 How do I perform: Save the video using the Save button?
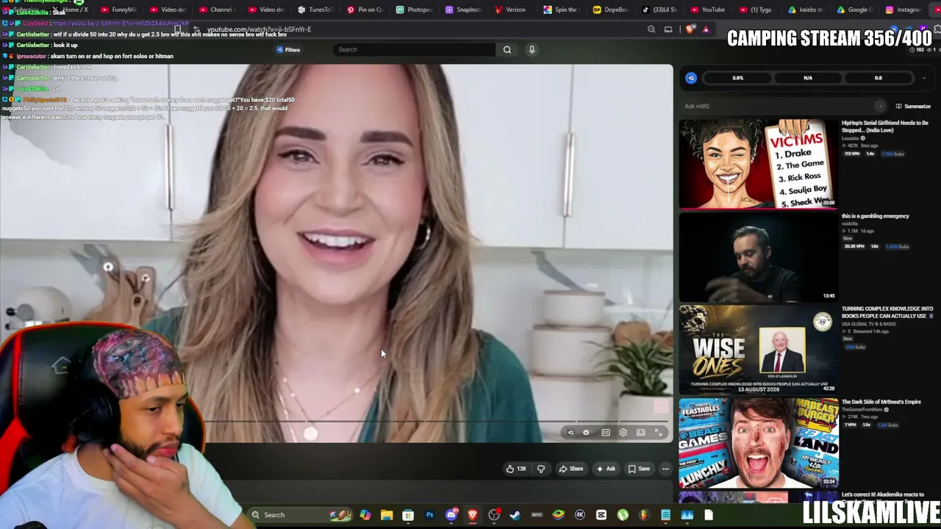[639, 469]
